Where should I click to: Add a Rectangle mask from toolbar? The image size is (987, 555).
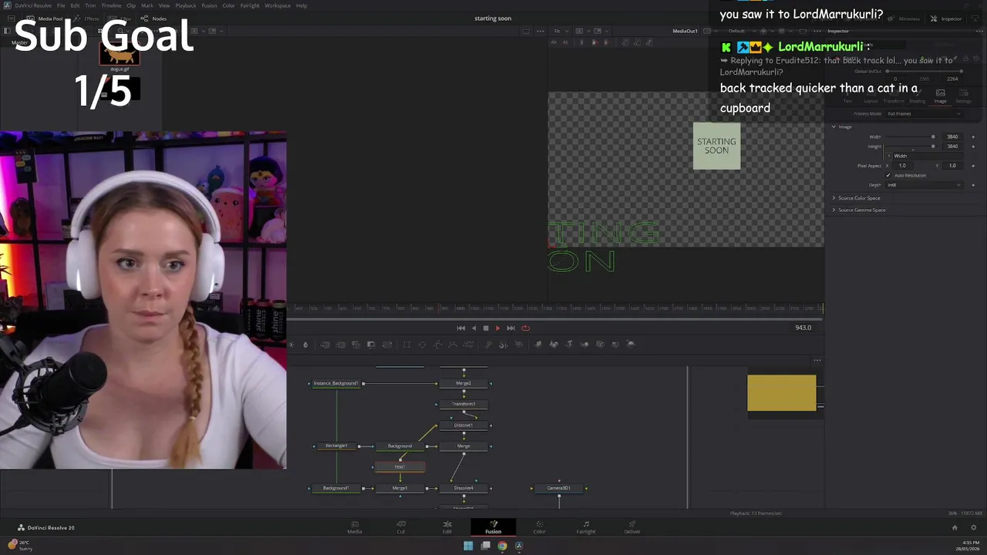coord(406,345)
